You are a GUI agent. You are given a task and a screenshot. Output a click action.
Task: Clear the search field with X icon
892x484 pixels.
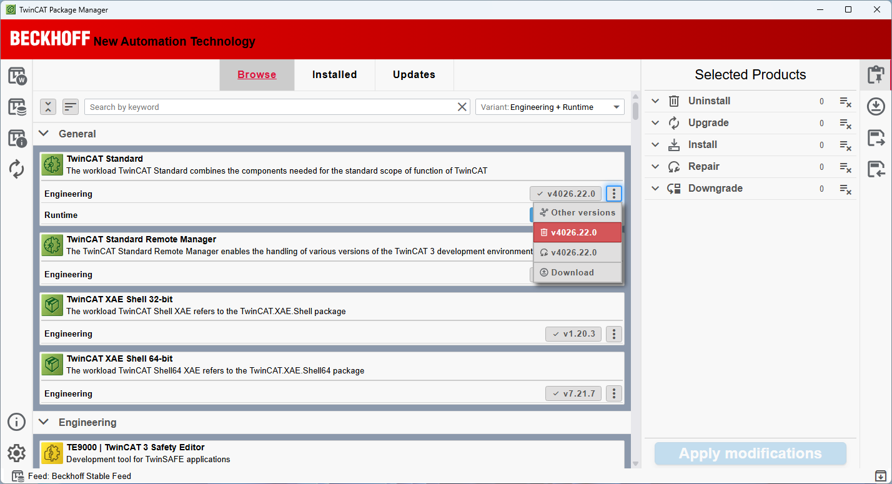coord(462,107)
